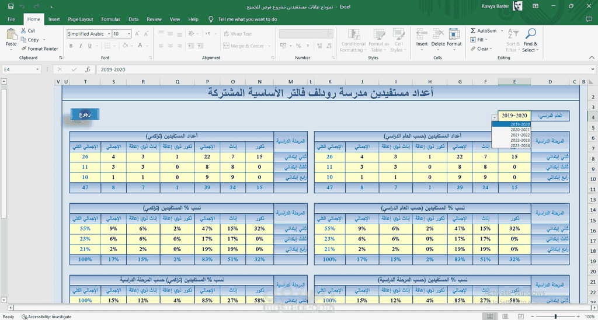Screen dimensions: 598x320
Task: Click the Insert Function fx icon
Action: click(88, 69)
